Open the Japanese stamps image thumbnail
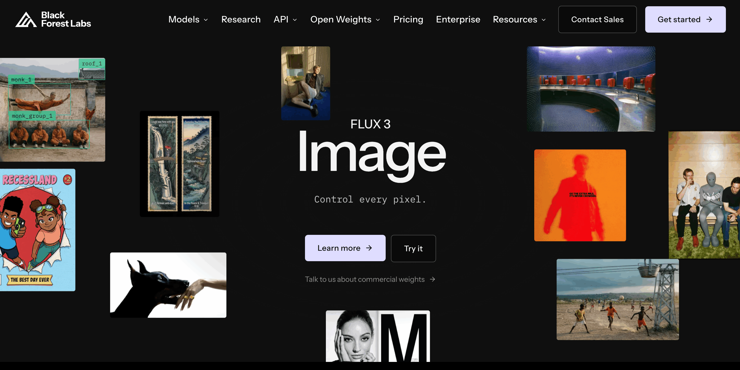 pyautogui.click(x=180, y=164)
